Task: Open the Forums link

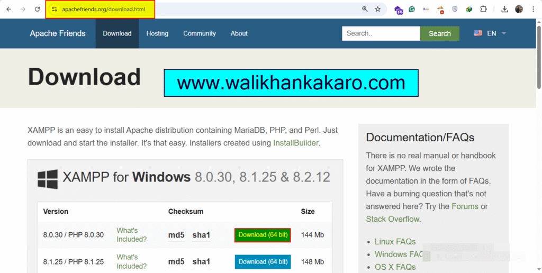Action: point(465,206)
